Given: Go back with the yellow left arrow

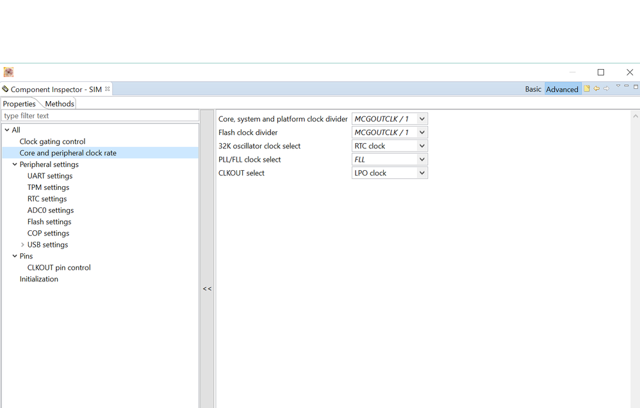Looking at the screenshot, I should coord(596,88).
